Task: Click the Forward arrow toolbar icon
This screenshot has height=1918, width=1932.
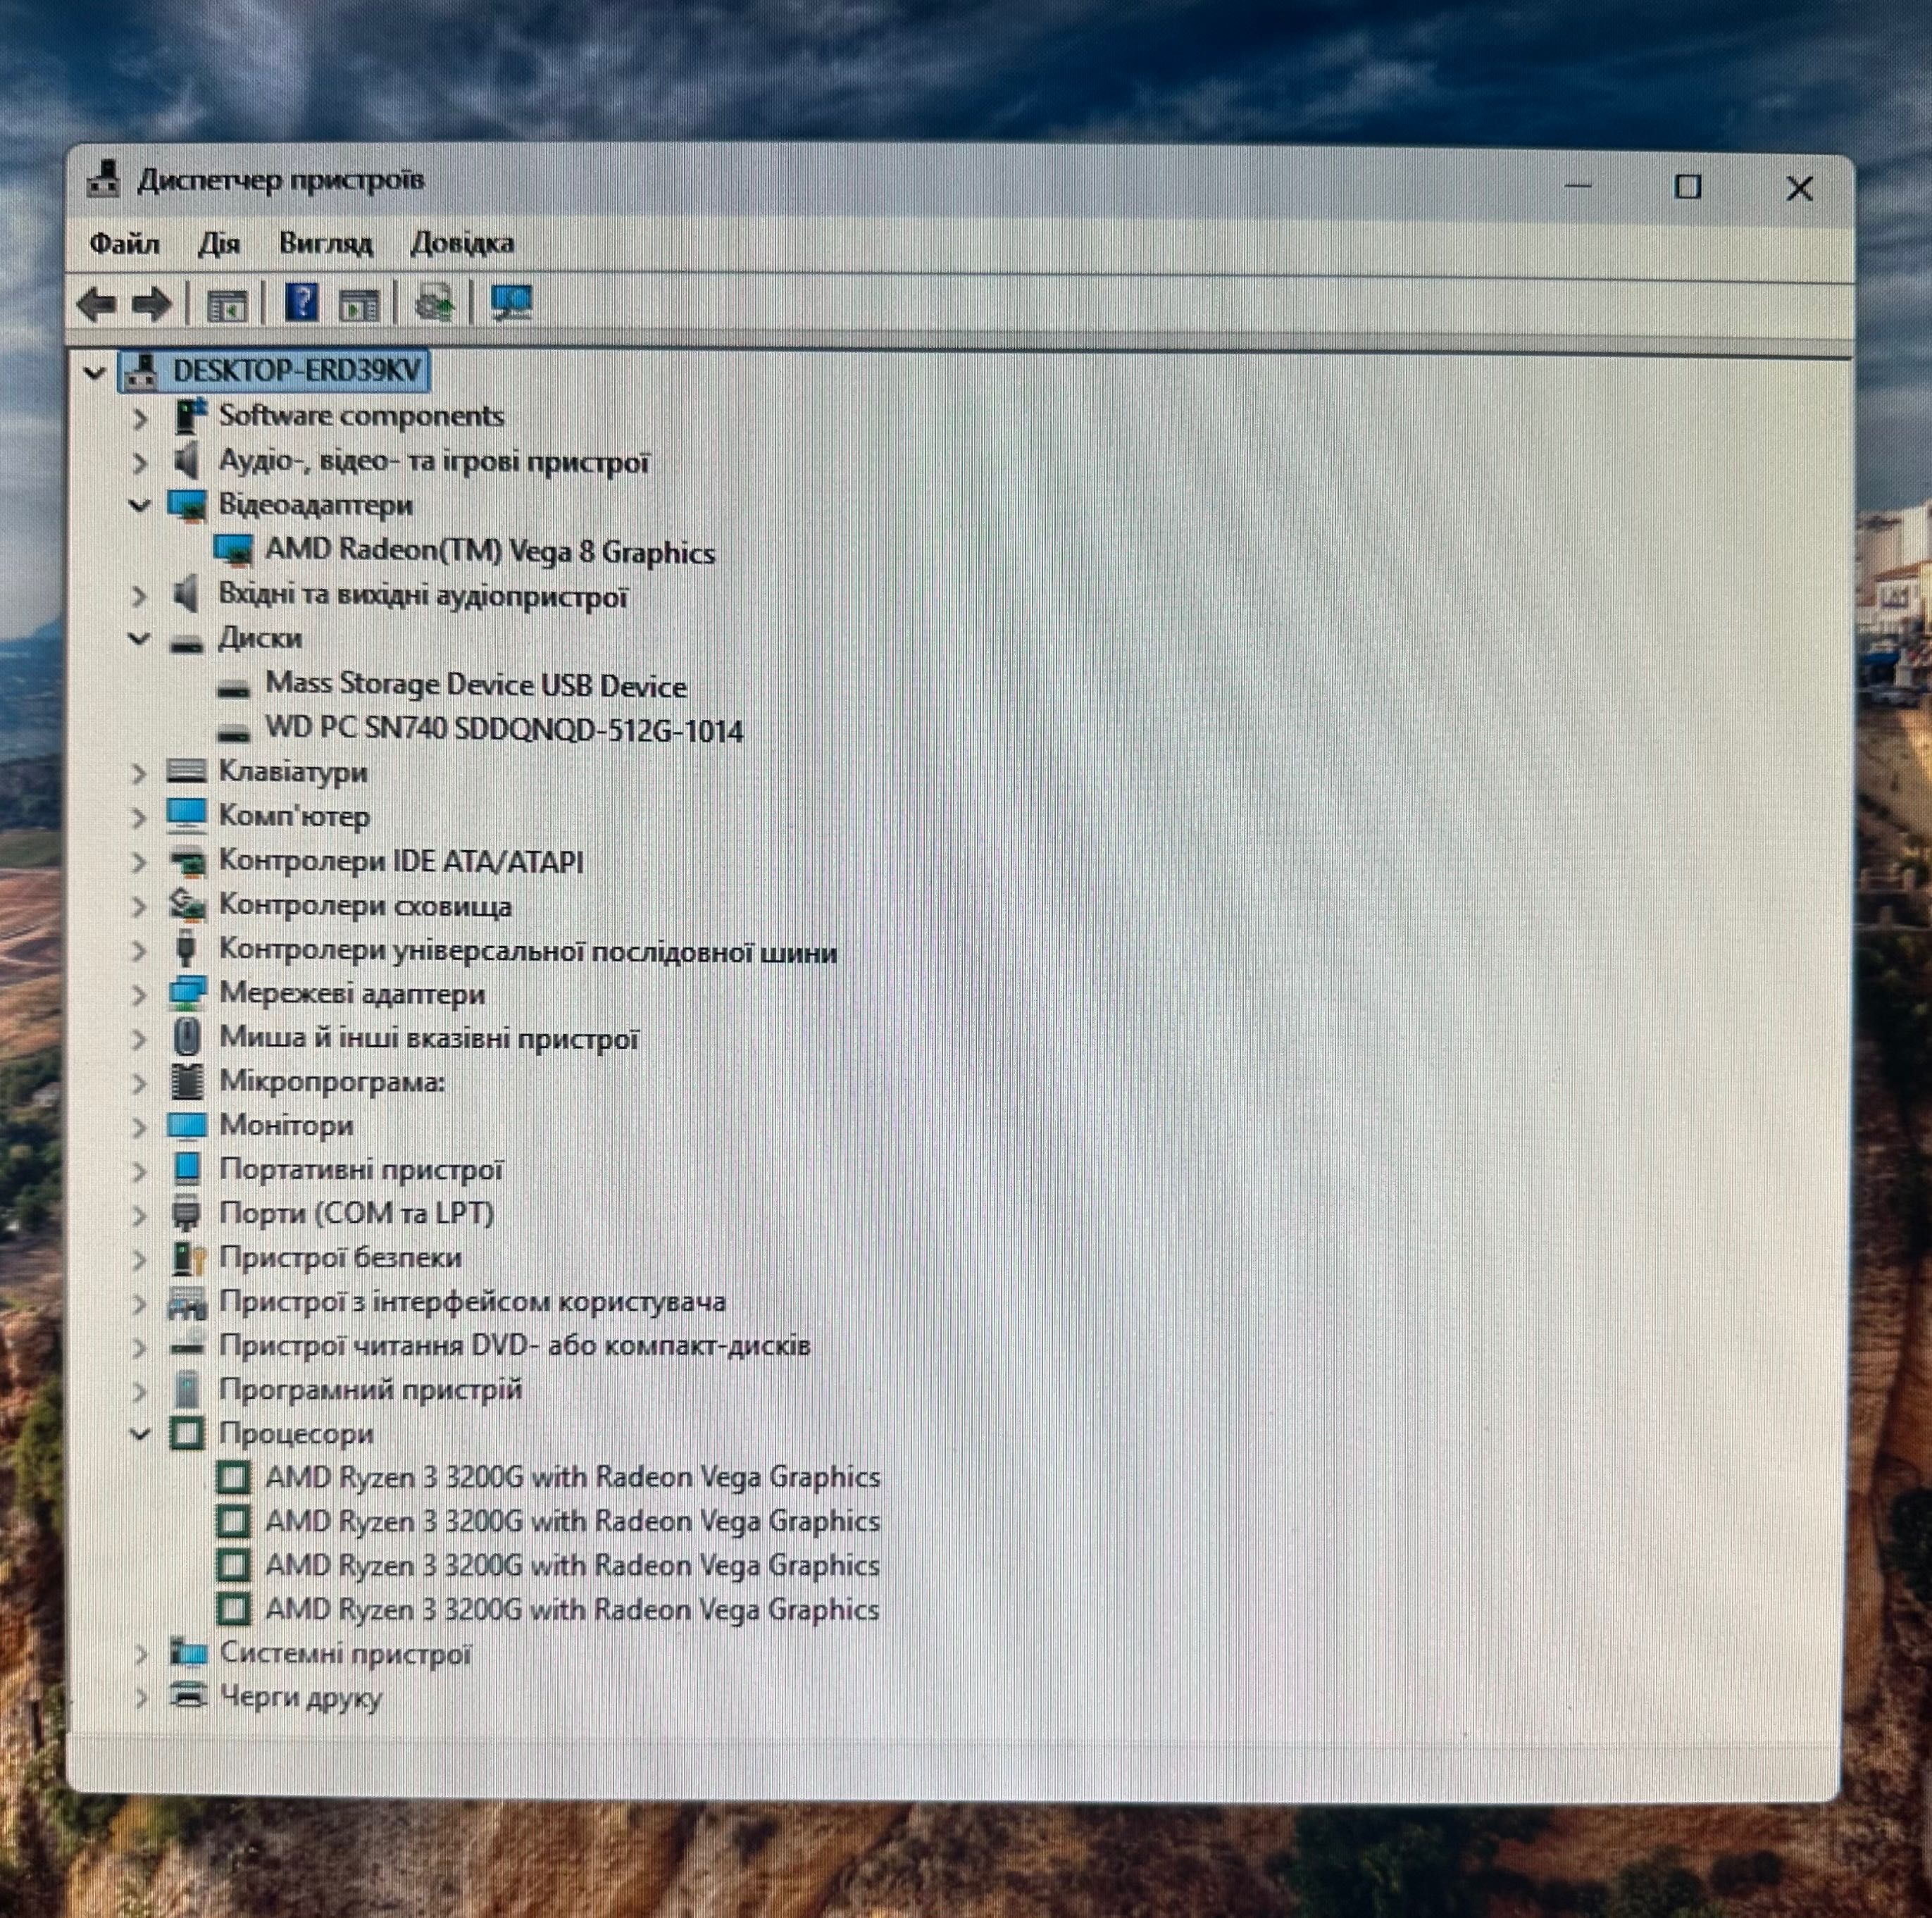Action: (x=152, y=304)
